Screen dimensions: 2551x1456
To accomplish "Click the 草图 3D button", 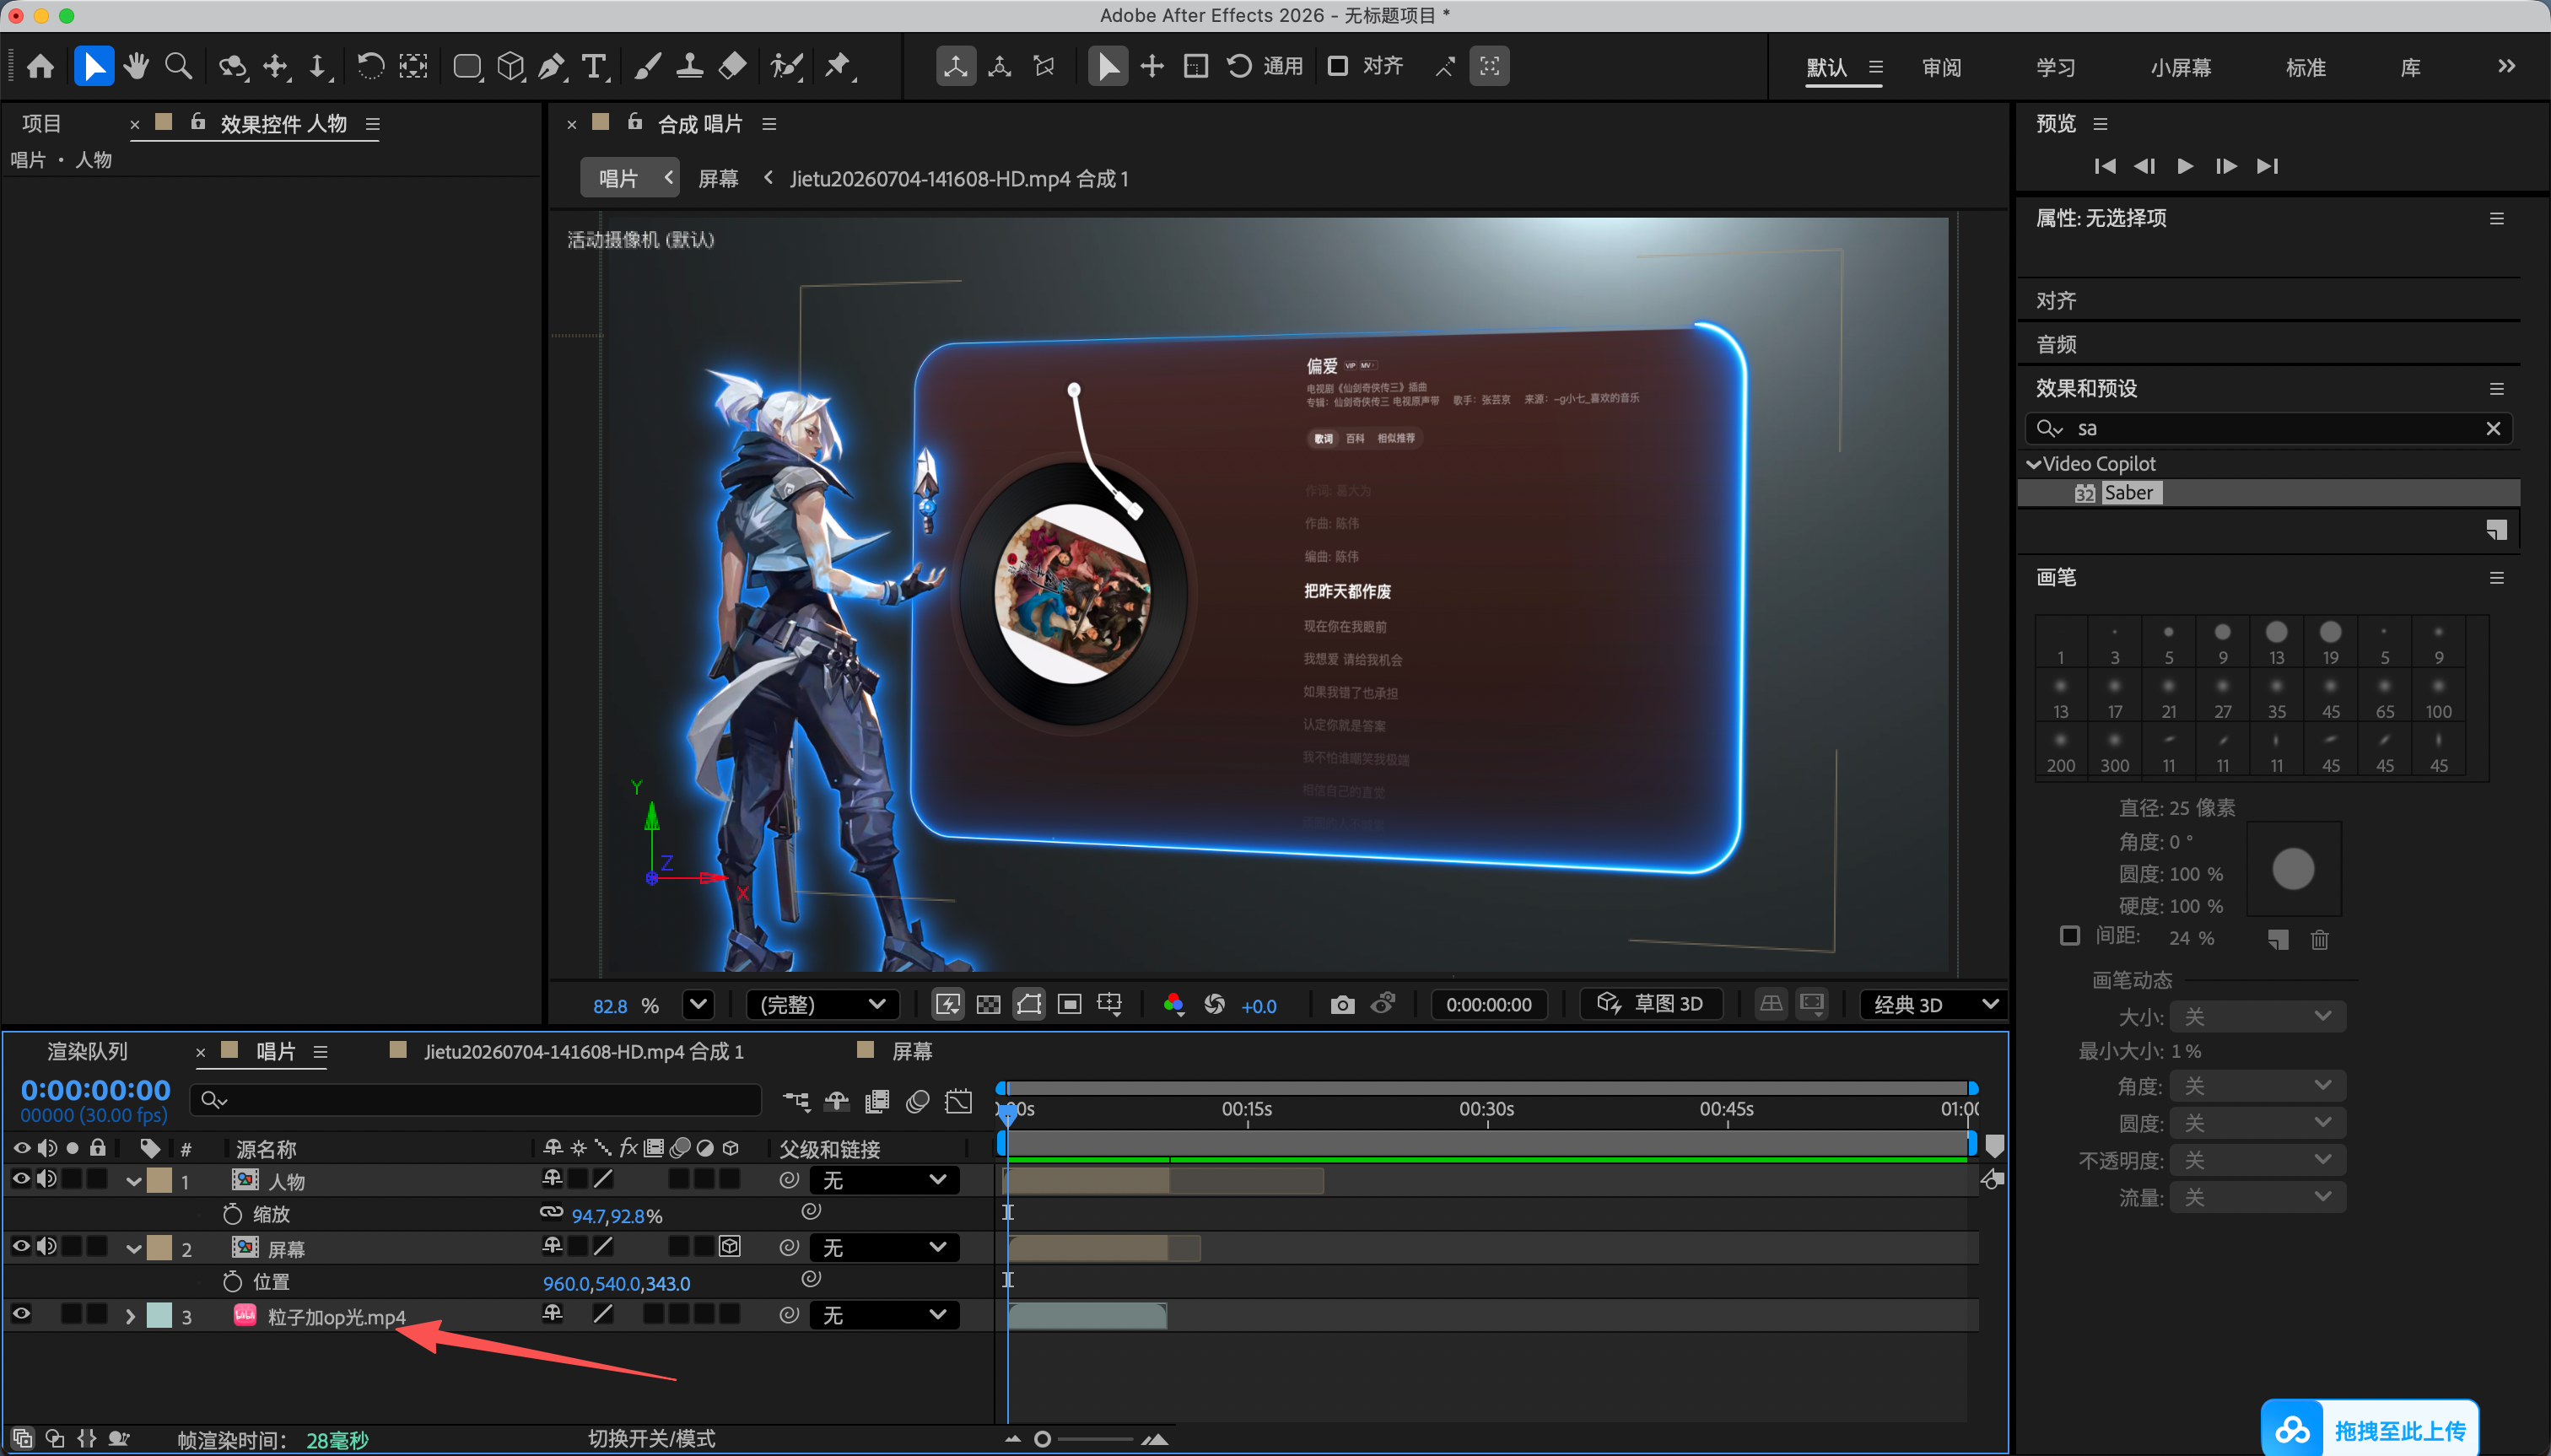I will coord(1651,1003).
